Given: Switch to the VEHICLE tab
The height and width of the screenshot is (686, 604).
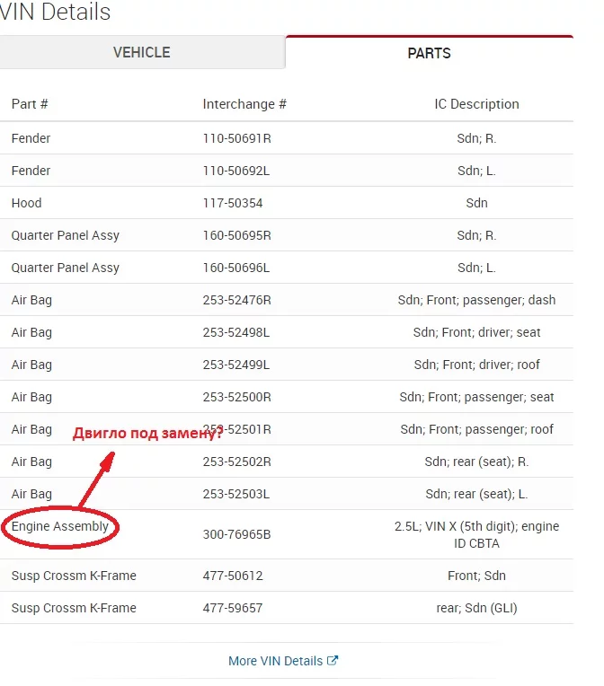Looking at the screenshot, I should pos(142,52).
